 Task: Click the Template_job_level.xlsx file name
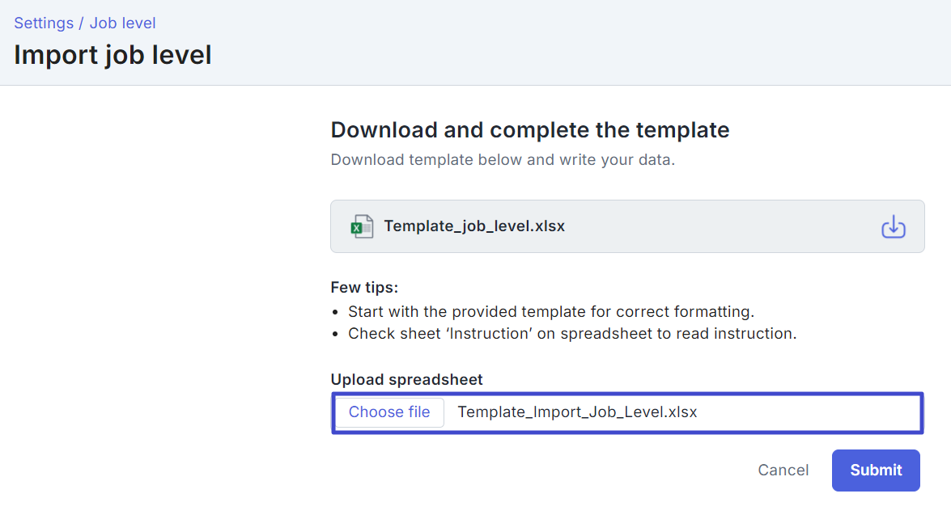pos(474,226)
